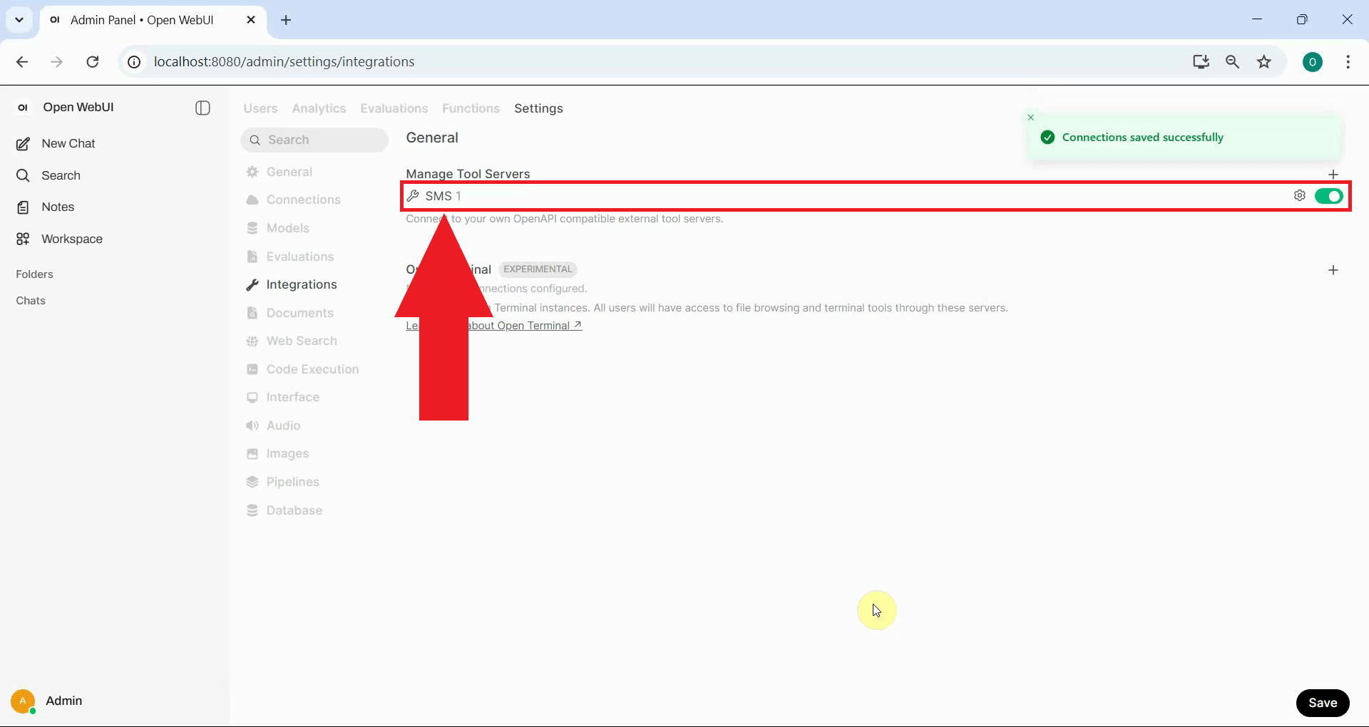The height and width of the screenshot is (727, 1369).
Task: Open General settings section
Action: (x=289, y=172)
